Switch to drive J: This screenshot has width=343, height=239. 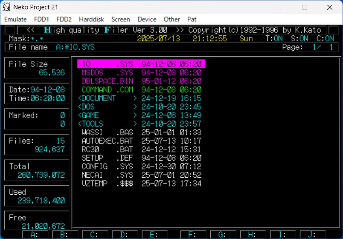[312, 235]
